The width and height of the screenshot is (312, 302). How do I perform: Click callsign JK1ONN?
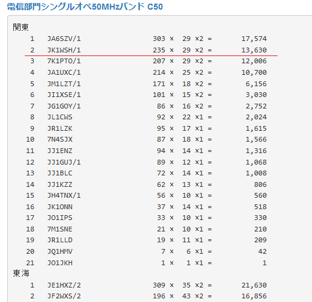pos(60,207)
